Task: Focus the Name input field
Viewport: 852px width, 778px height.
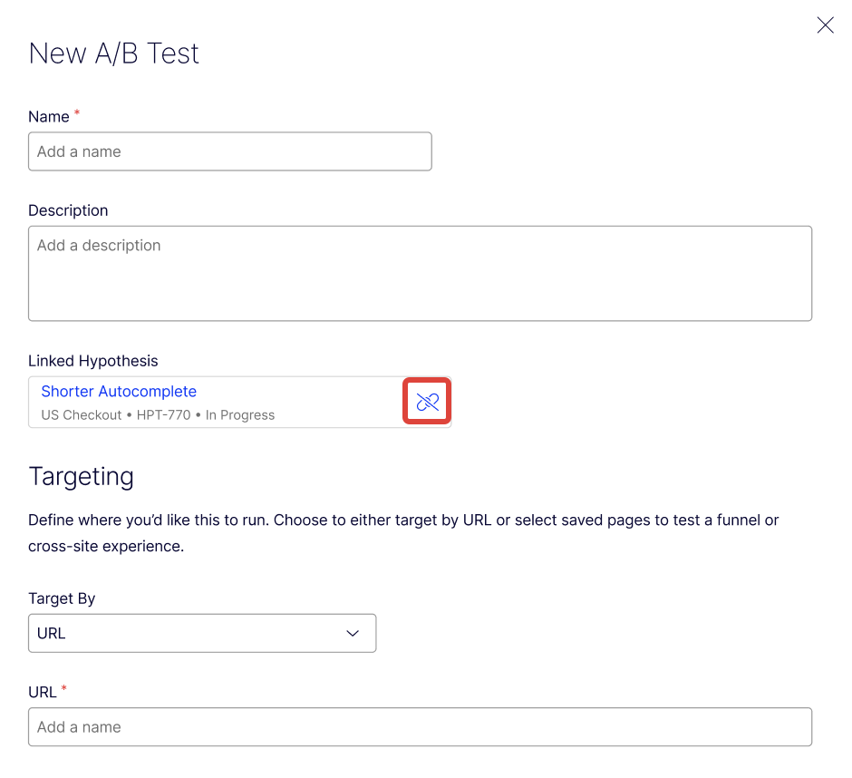Action: pos(230,151)
